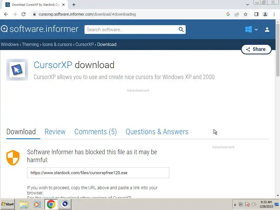The width and height of the screenshot is (280, 210).
Task: Reload the page with the refresh icon
Action: click(x=24, y=14)
